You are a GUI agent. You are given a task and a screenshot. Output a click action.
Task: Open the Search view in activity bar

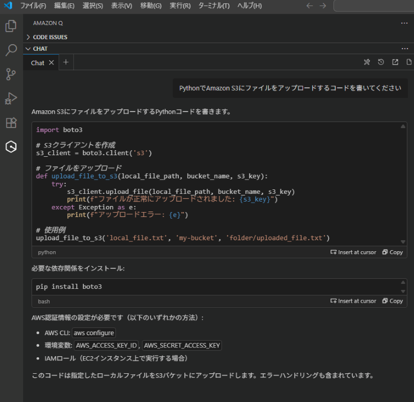[x=10, y=50]
